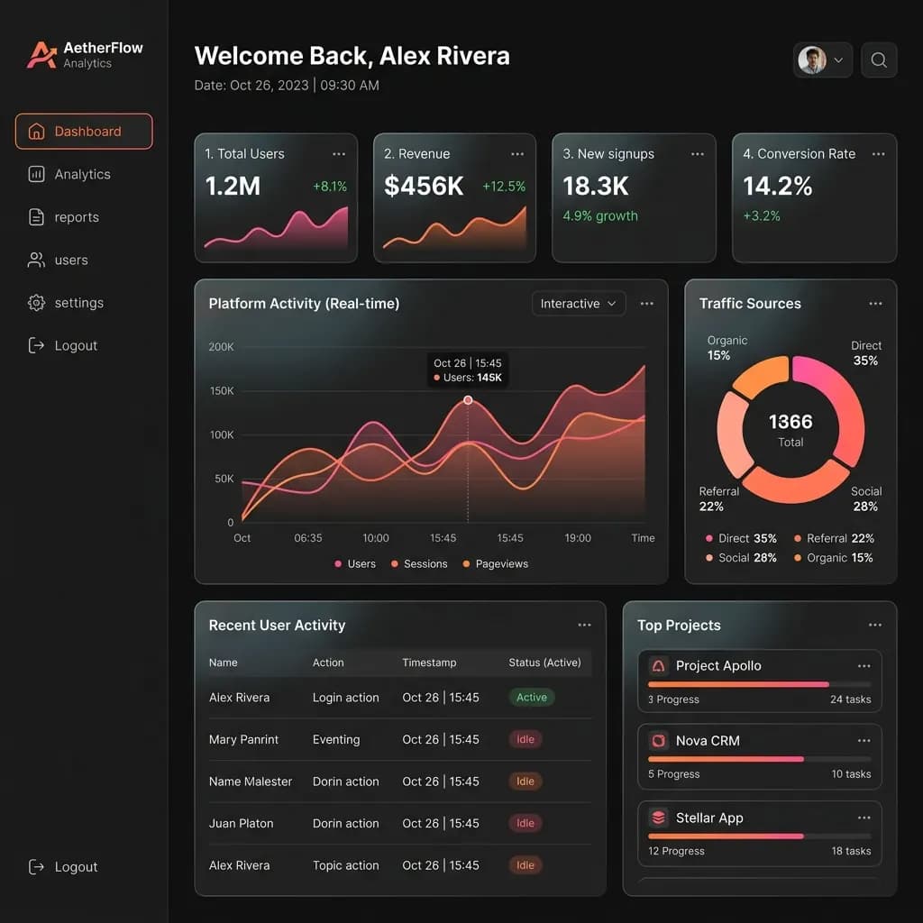This screenshot has width=923, height=923.
Task: Click the Active status badge for Alex Rivera
Action: (532, 698)
